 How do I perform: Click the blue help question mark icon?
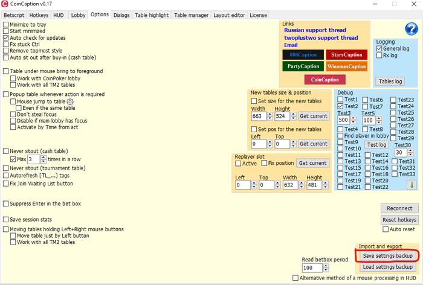click(411, 30)
